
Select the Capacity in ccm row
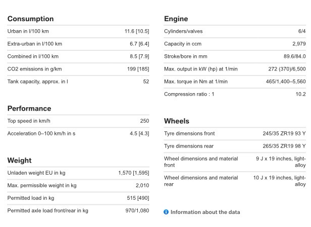[235, 44]
